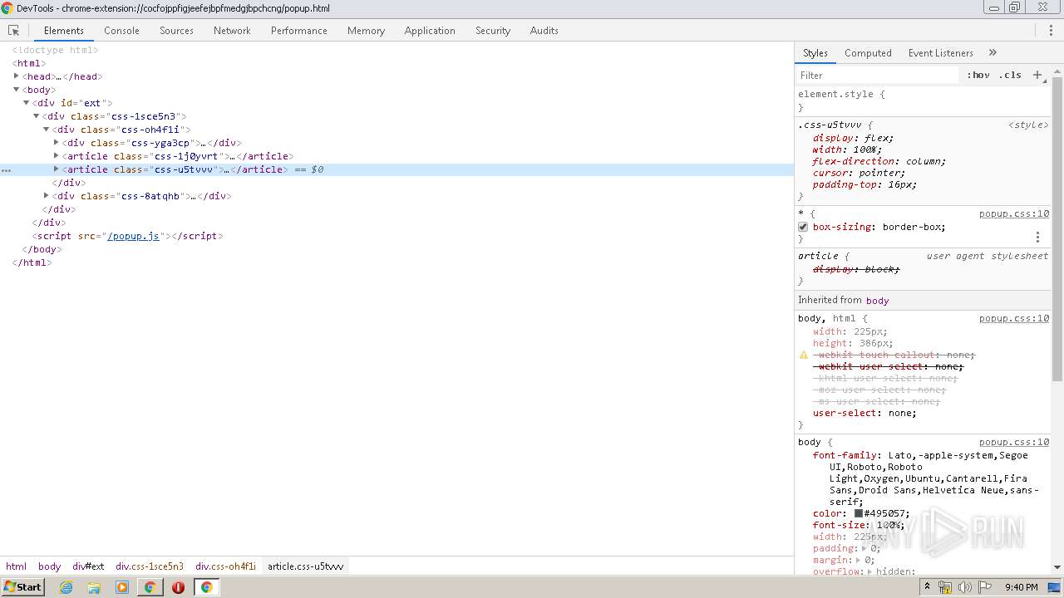The width and height of the screenshot is (1064, 598).
Task: Open the Action Center flag icon
Action: point(984,587)
